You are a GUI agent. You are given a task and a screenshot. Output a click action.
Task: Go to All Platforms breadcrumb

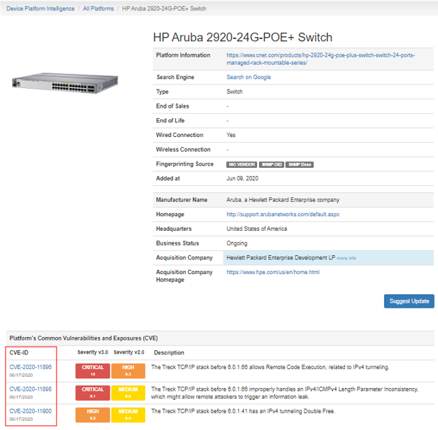[98, 9]
